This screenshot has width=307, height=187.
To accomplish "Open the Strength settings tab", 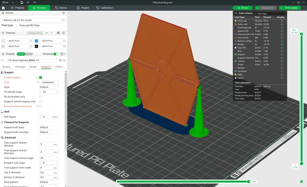I will (x=20, y=67).
